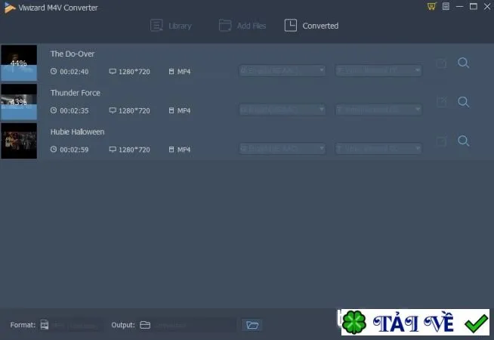Click edit icon for The Do-Over
This screenshot has height=340, width=494.
[x=442, y=63]
